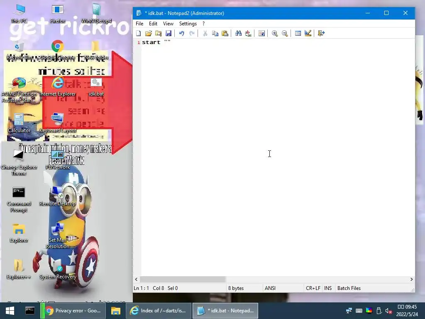Viewport: 425px width, 319px height.
Task: Open Command Prompt from the taskbar
Action: [30, 311]
